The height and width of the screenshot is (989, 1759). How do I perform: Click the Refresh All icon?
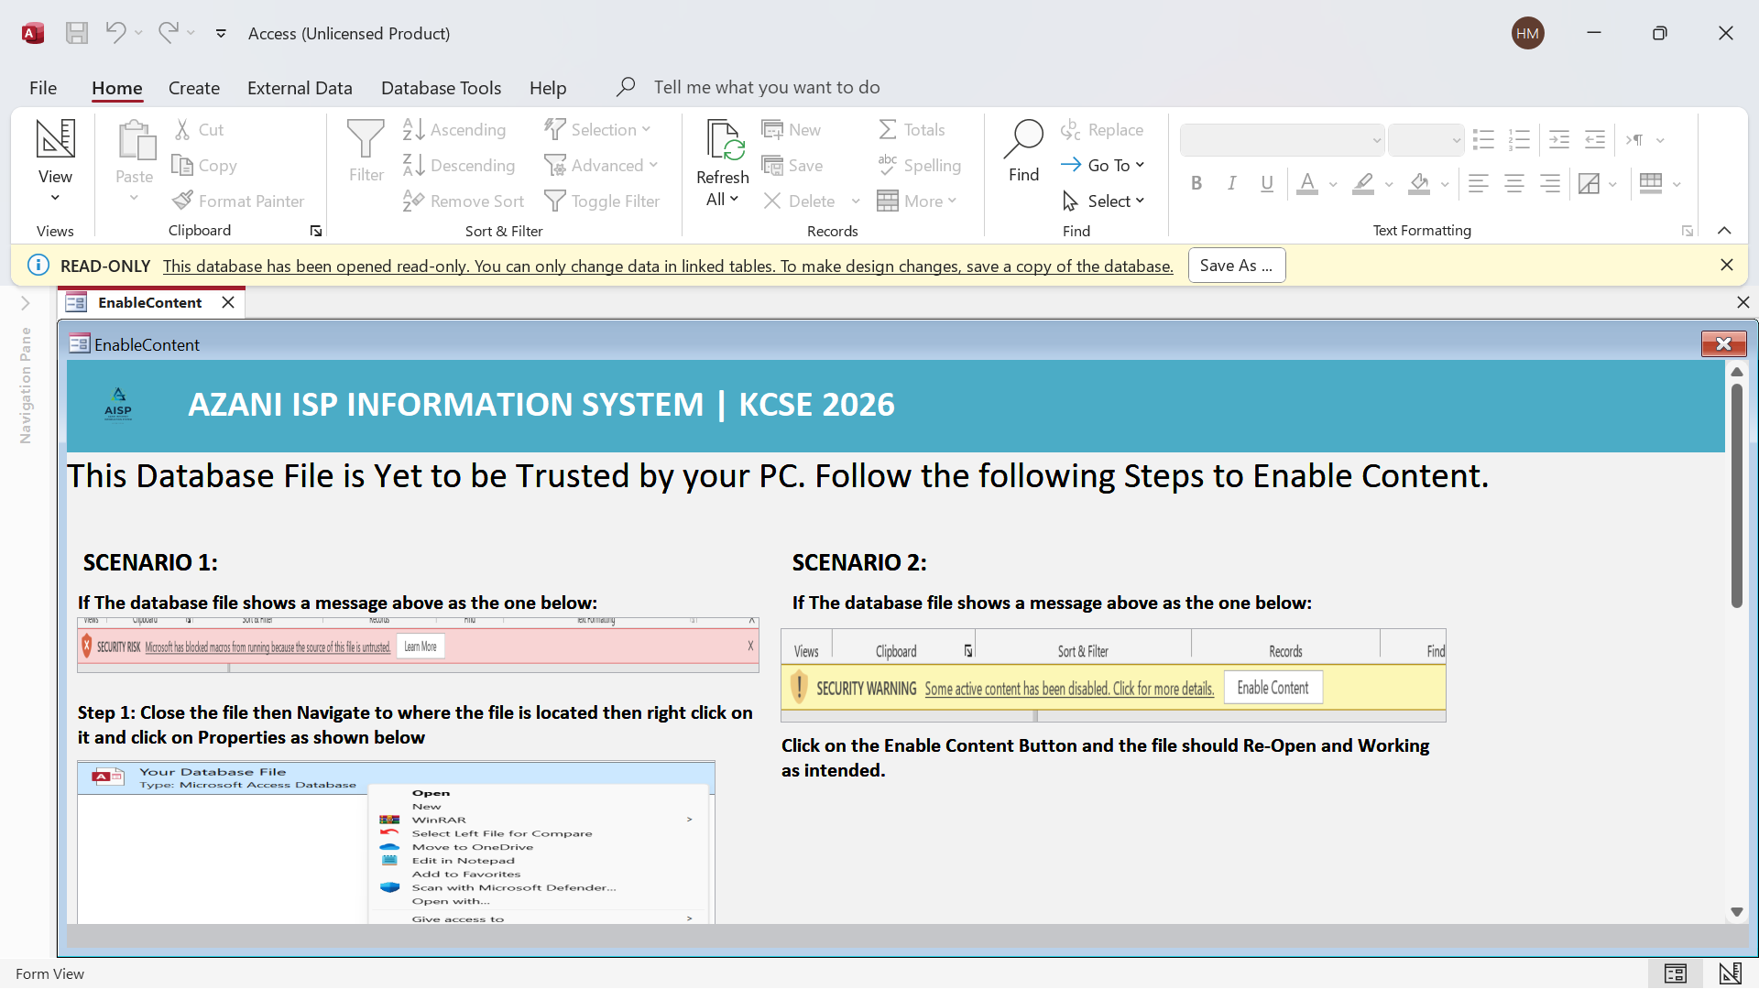(x=725, y=141)
